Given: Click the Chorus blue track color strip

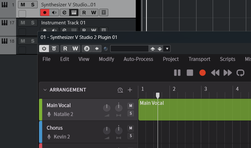Looking at the screenshot, I should click(x=41, y=132).
